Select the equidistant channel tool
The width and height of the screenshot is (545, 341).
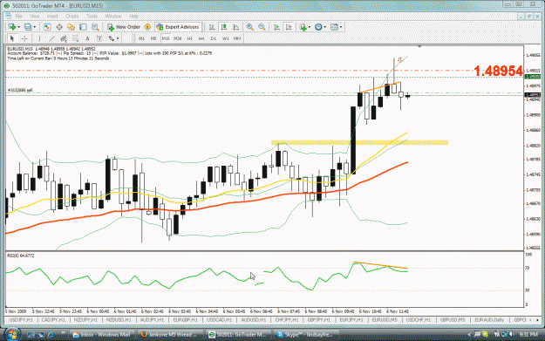tap(64, 38)
